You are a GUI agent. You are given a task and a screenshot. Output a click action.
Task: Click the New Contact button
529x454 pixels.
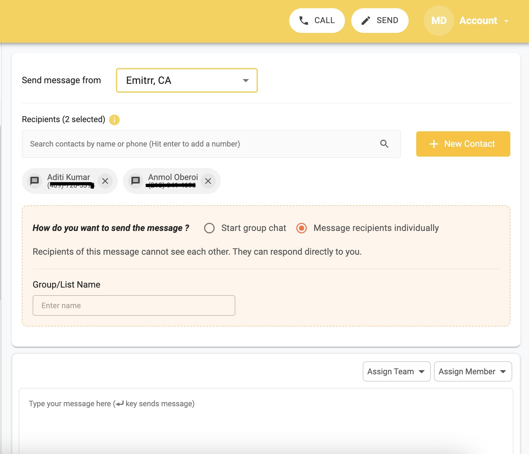[x=463, y=144]
